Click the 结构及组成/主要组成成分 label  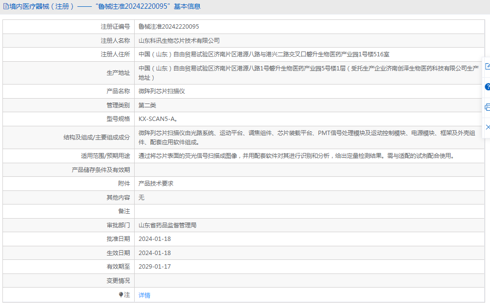(97, 137)
